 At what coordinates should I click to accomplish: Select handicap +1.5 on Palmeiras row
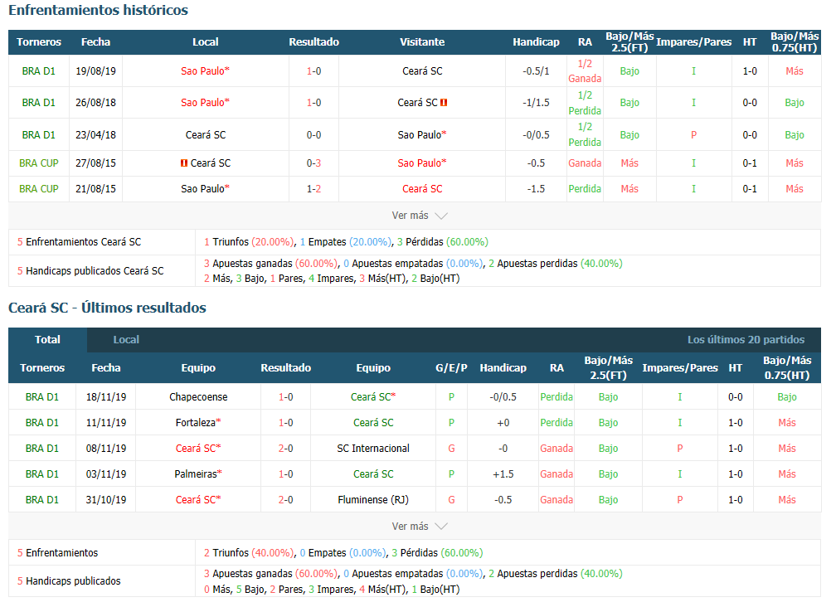(503, 473)
